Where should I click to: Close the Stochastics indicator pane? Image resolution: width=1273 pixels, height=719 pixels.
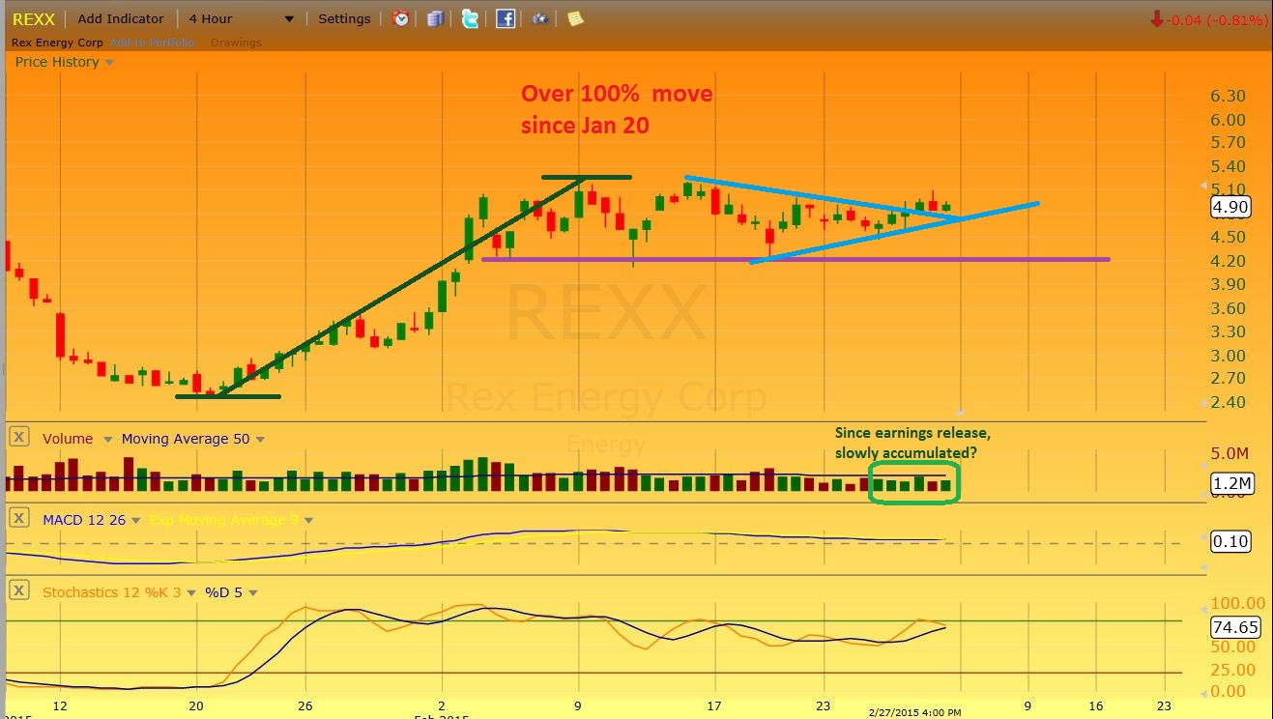coord(18,591)
